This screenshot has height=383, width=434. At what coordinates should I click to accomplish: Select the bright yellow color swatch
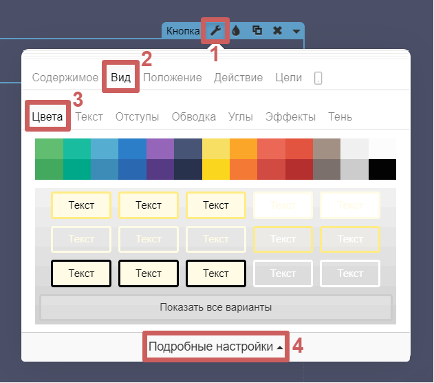coord(216,169)
